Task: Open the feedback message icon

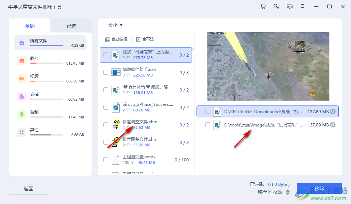Action: 289,7
